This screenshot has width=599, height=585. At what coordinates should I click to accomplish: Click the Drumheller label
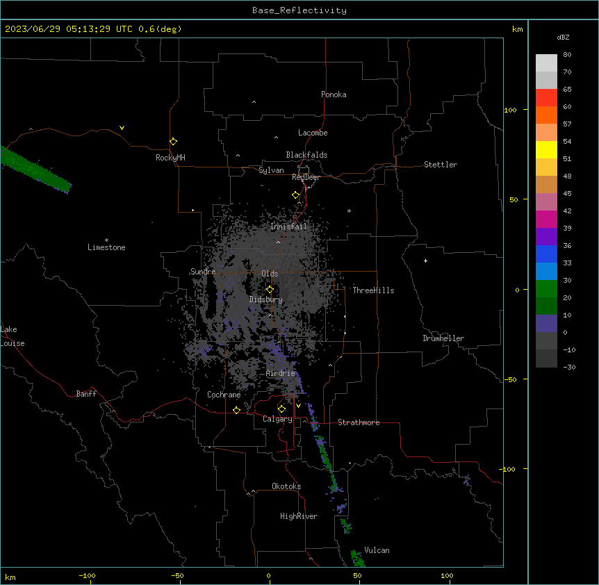pos(443,338)
